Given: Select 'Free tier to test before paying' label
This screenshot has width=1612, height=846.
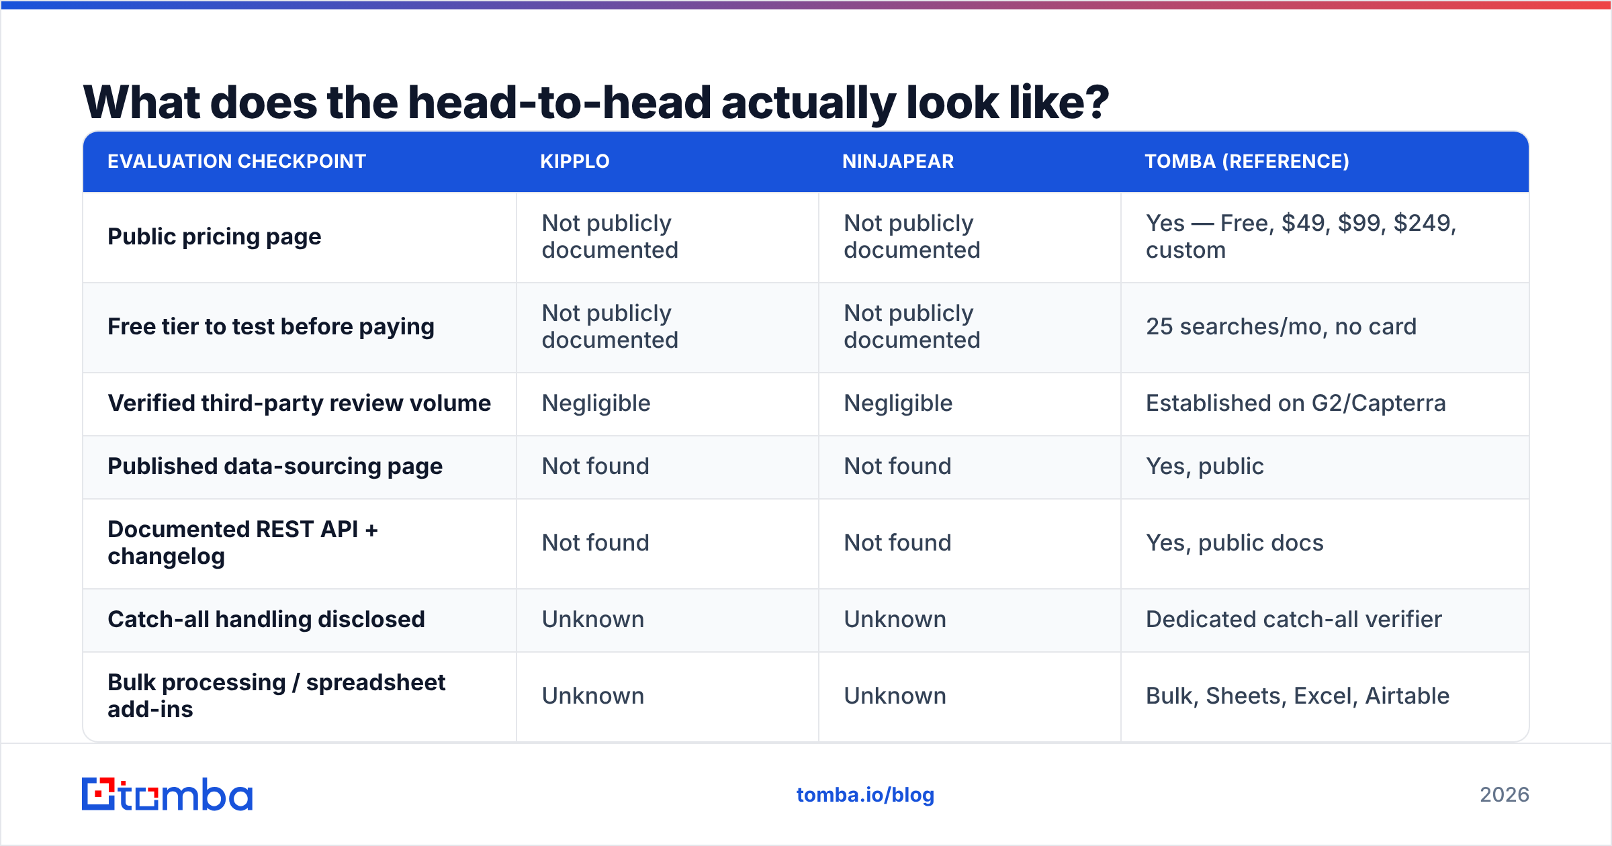Looking at the screenshot, I should coord(271,326).
